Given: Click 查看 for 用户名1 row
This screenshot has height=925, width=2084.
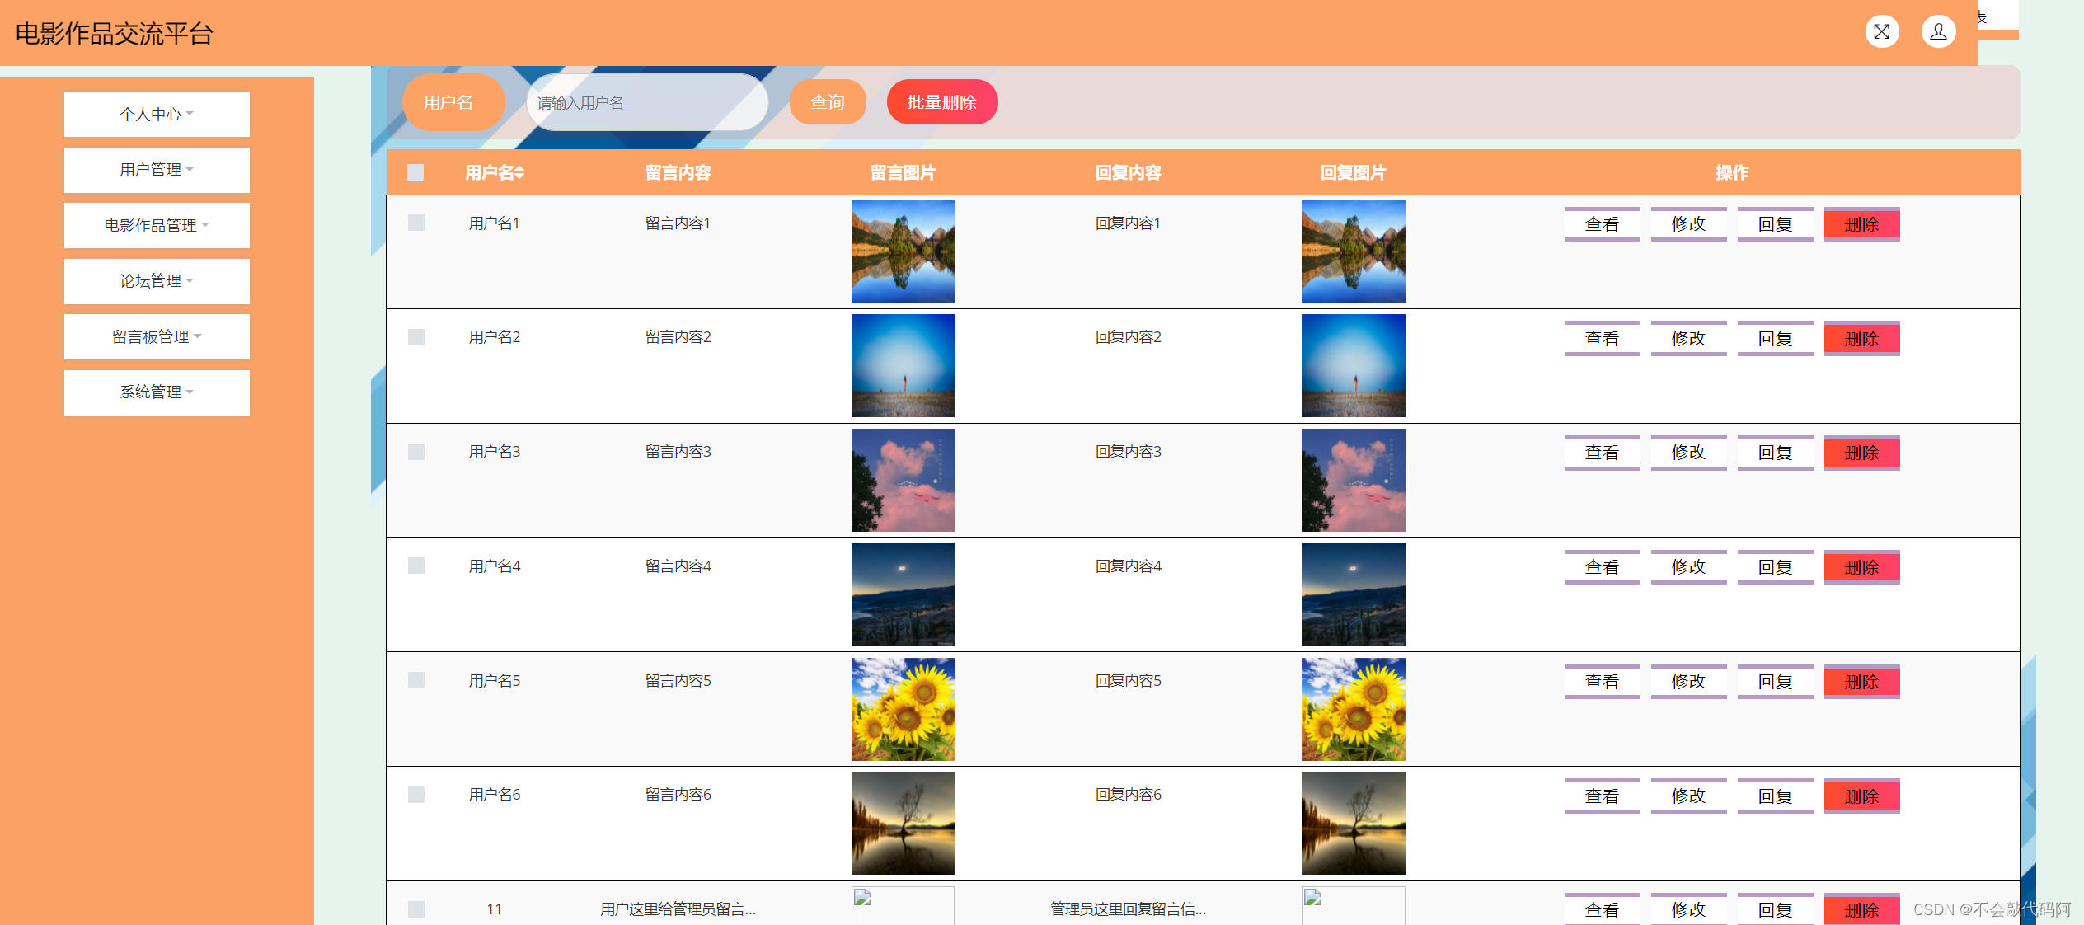Looking at the screenshot, I should pos(1602,223).
